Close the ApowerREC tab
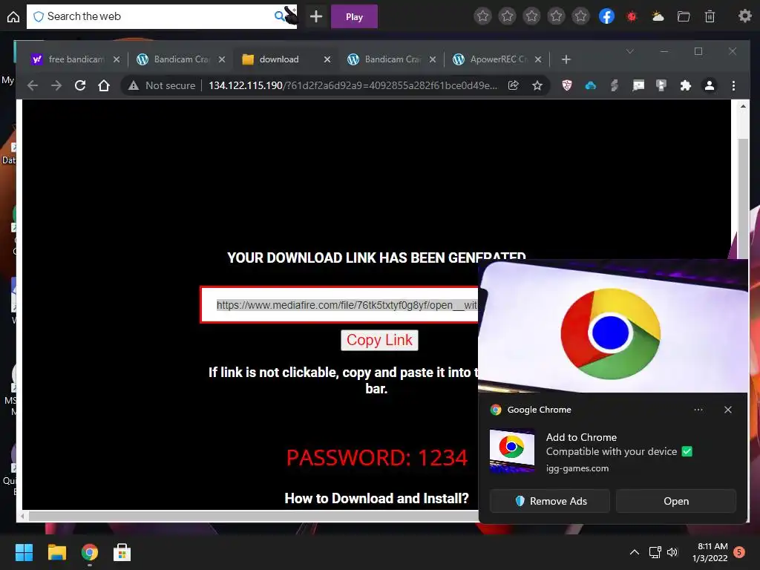Image resolution: width=760 pixels, height=570 pixels. click(538, 59)
